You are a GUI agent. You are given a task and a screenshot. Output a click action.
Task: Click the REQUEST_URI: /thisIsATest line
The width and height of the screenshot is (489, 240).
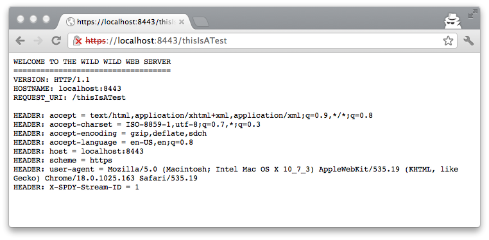pyautogui.click(x=69, y=98)
